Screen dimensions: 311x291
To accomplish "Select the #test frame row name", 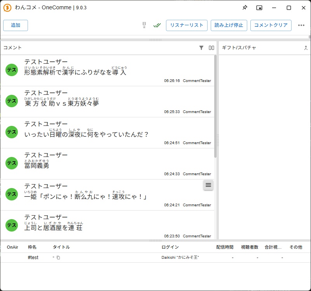I will point(33,258).
